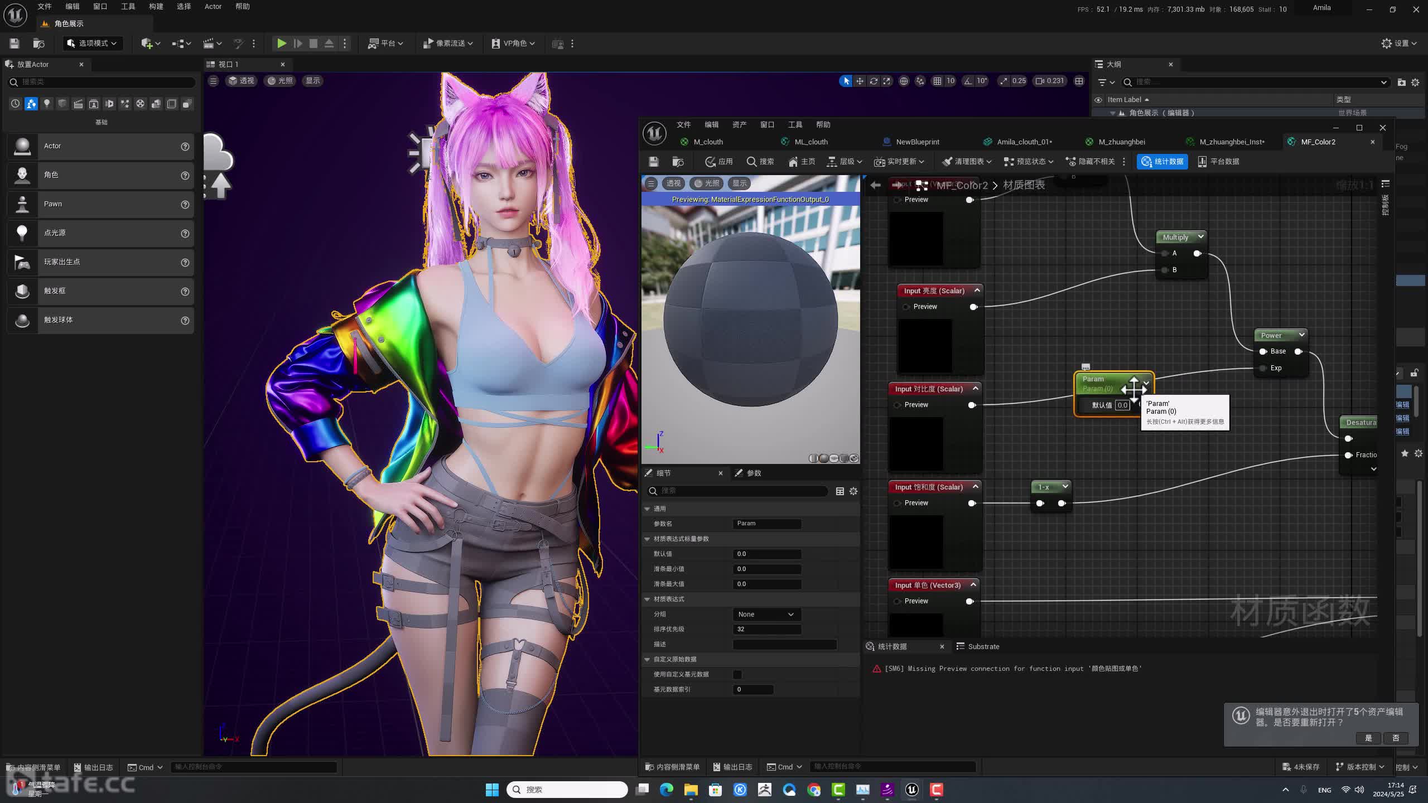Switch to Substrate tab
1428x803 pixels.
pyautogui.click(x=978, y=647)
